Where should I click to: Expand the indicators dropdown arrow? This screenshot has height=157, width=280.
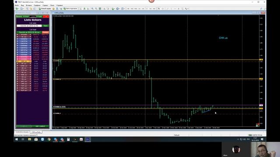[115, 9]
